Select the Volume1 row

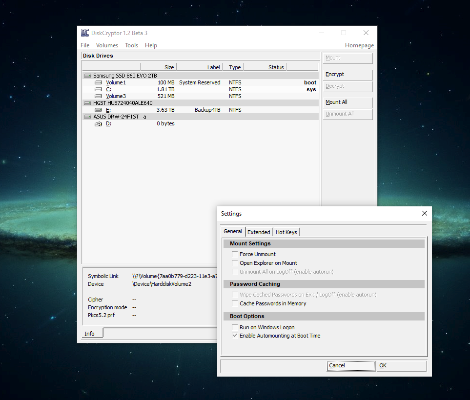coord(201,82)
